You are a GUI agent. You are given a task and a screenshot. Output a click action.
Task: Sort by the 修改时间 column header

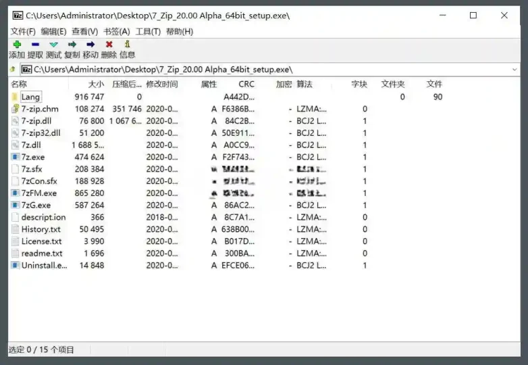tap(161, 84)
